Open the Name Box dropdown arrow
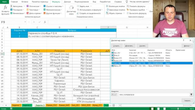This screenshot has width=195, height=110. [25, 22]
